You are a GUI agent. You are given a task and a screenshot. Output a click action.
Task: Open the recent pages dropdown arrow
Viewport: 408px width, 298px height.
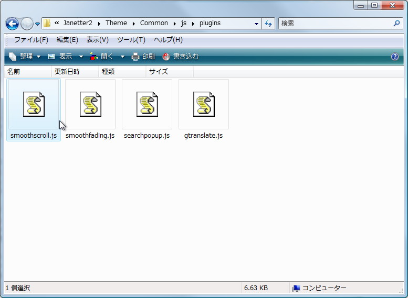pos(37,24)
